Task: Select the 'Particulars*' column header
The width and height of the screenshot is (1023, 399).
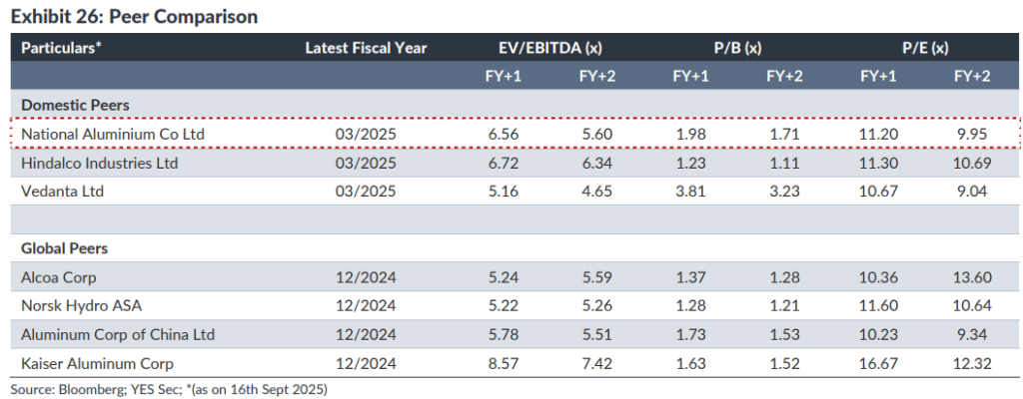Action: tap(61, 48)
